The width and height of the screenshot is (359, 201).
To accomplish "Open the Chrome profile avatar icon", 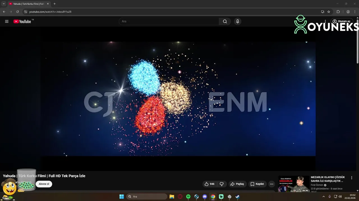I will click(348, 12).
